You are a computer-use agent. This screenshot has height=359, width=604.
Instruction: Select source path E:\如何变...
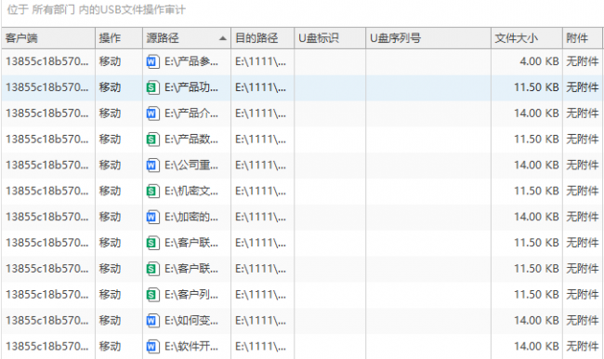click(191, 321)
